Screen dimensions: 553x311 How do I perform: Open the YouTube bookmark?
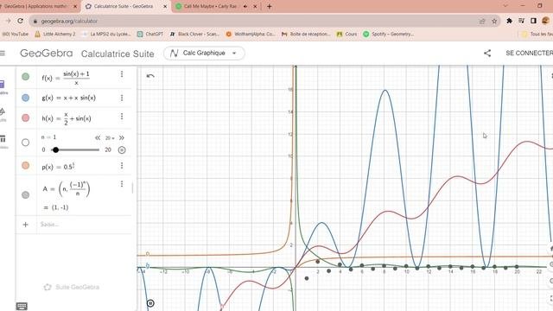click(16, 35)
